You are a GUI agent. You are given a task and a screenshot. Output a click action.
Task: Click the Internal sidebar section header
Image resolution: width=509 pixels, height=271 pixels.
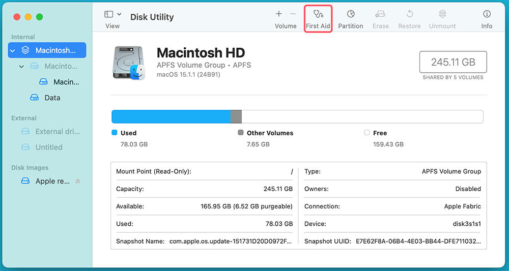pos(23,37)
